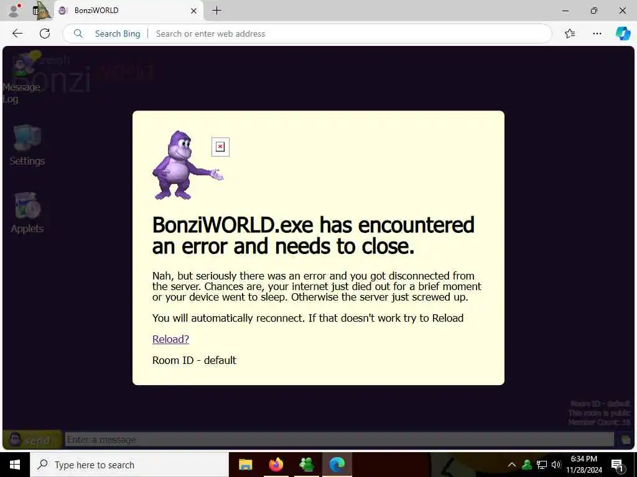
Task: Go back with the browser back arrow
Action: [x=17, y=34]
